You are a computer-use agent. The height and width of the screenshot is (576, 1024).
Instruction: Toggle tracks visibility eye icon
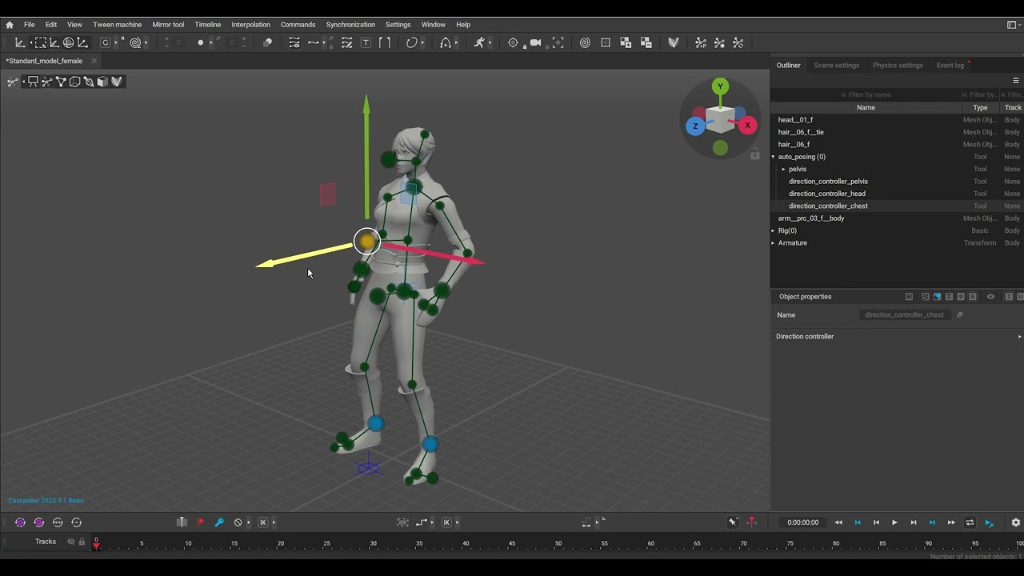click(70, 542)
